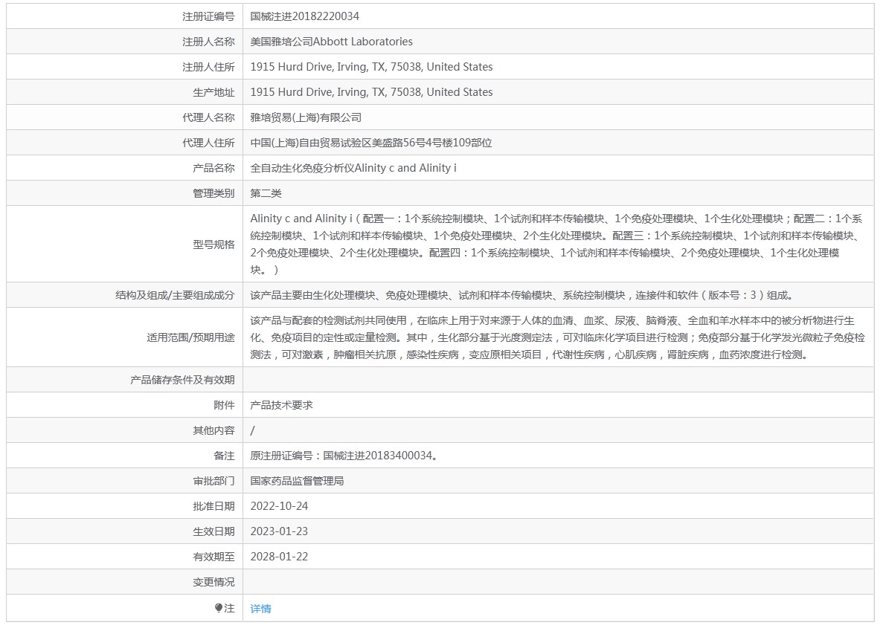Image resolution: width=886 pixels, height=631 pixels.
Task: Select the 注册人住所 address value
Action: tap(371, 67)
